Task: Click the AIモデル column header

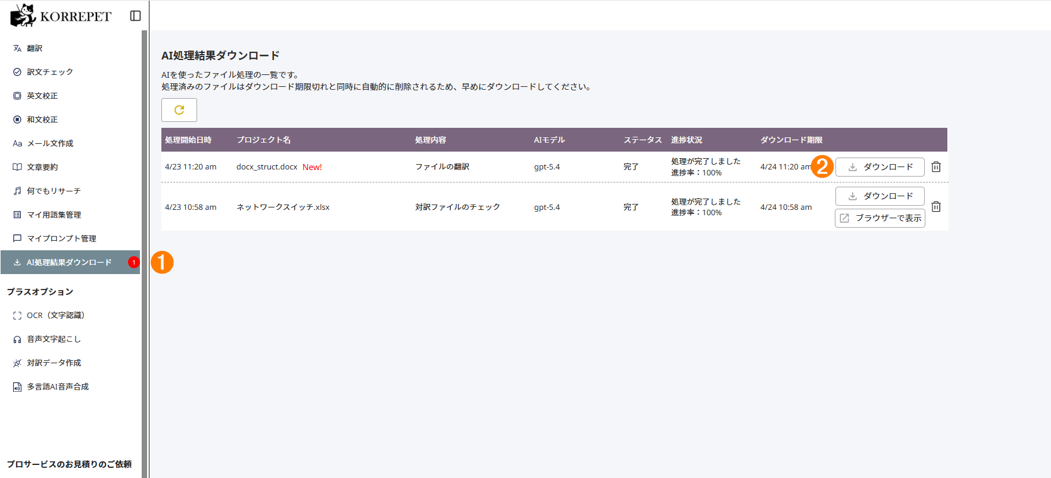Action: [x=550, y=140]
